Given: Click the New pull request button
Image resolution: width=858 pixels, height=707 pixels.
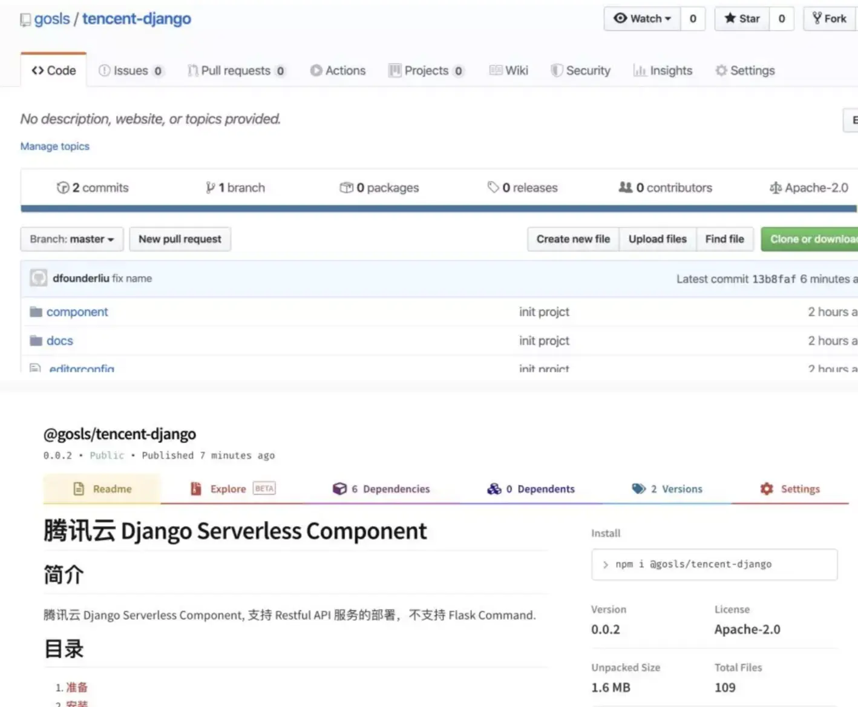Looking at the screenshot, I should point(180,239).
